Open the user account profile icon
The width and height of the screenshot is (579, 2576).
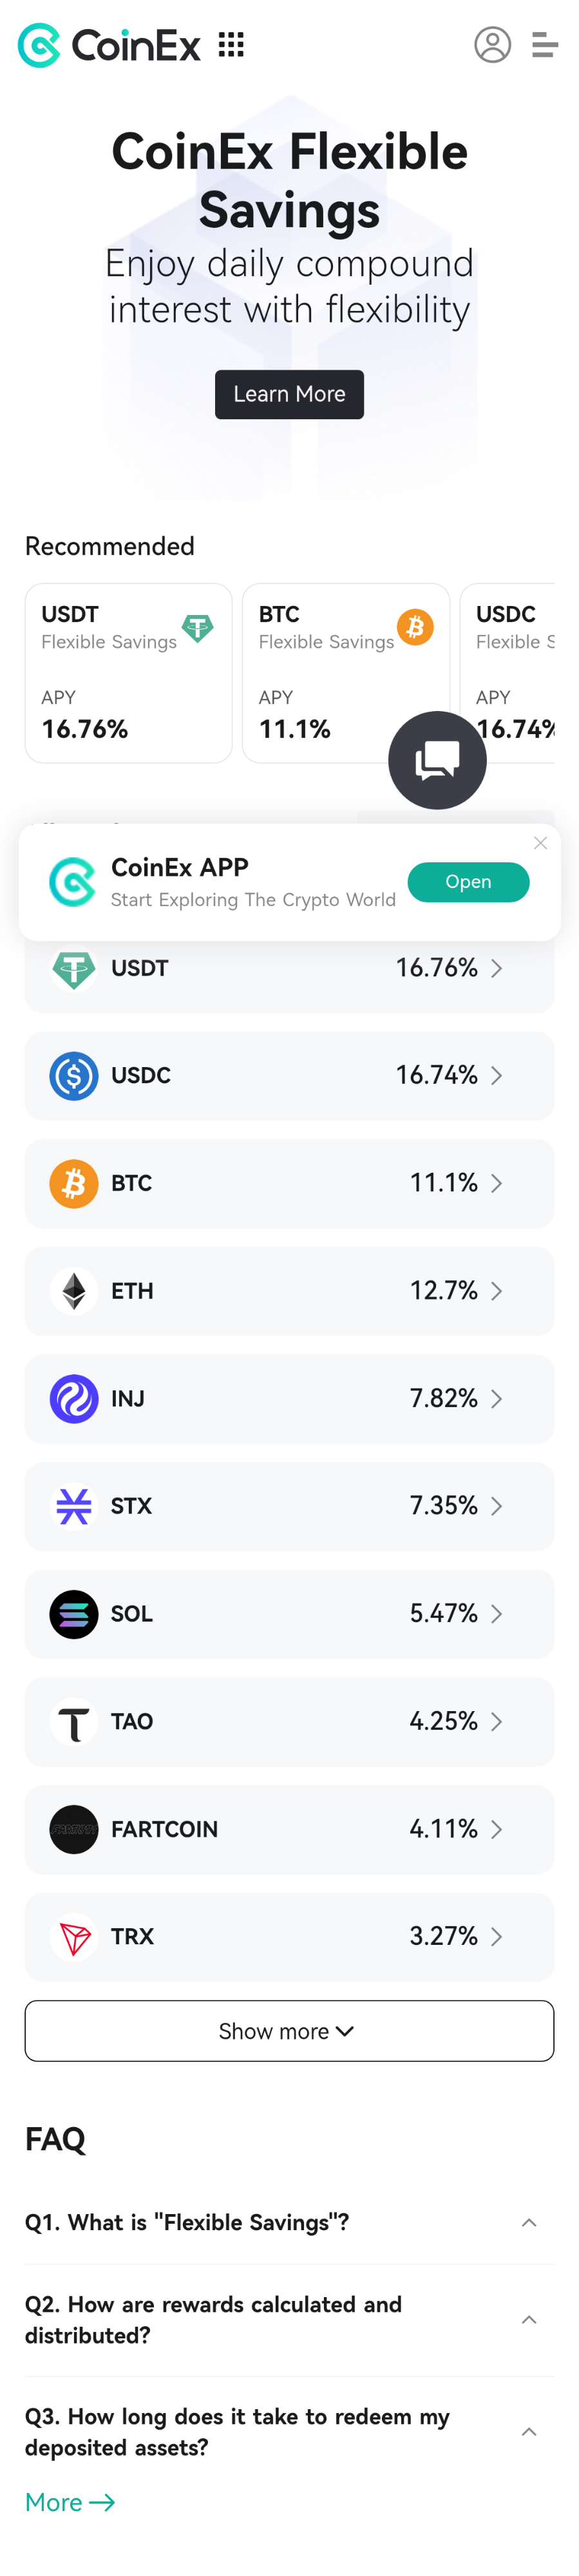492,45
